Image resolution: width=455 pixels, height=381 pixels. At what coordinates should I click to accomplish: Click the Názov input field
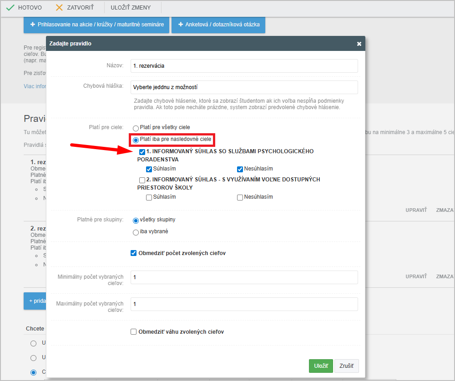click(244, 66)
